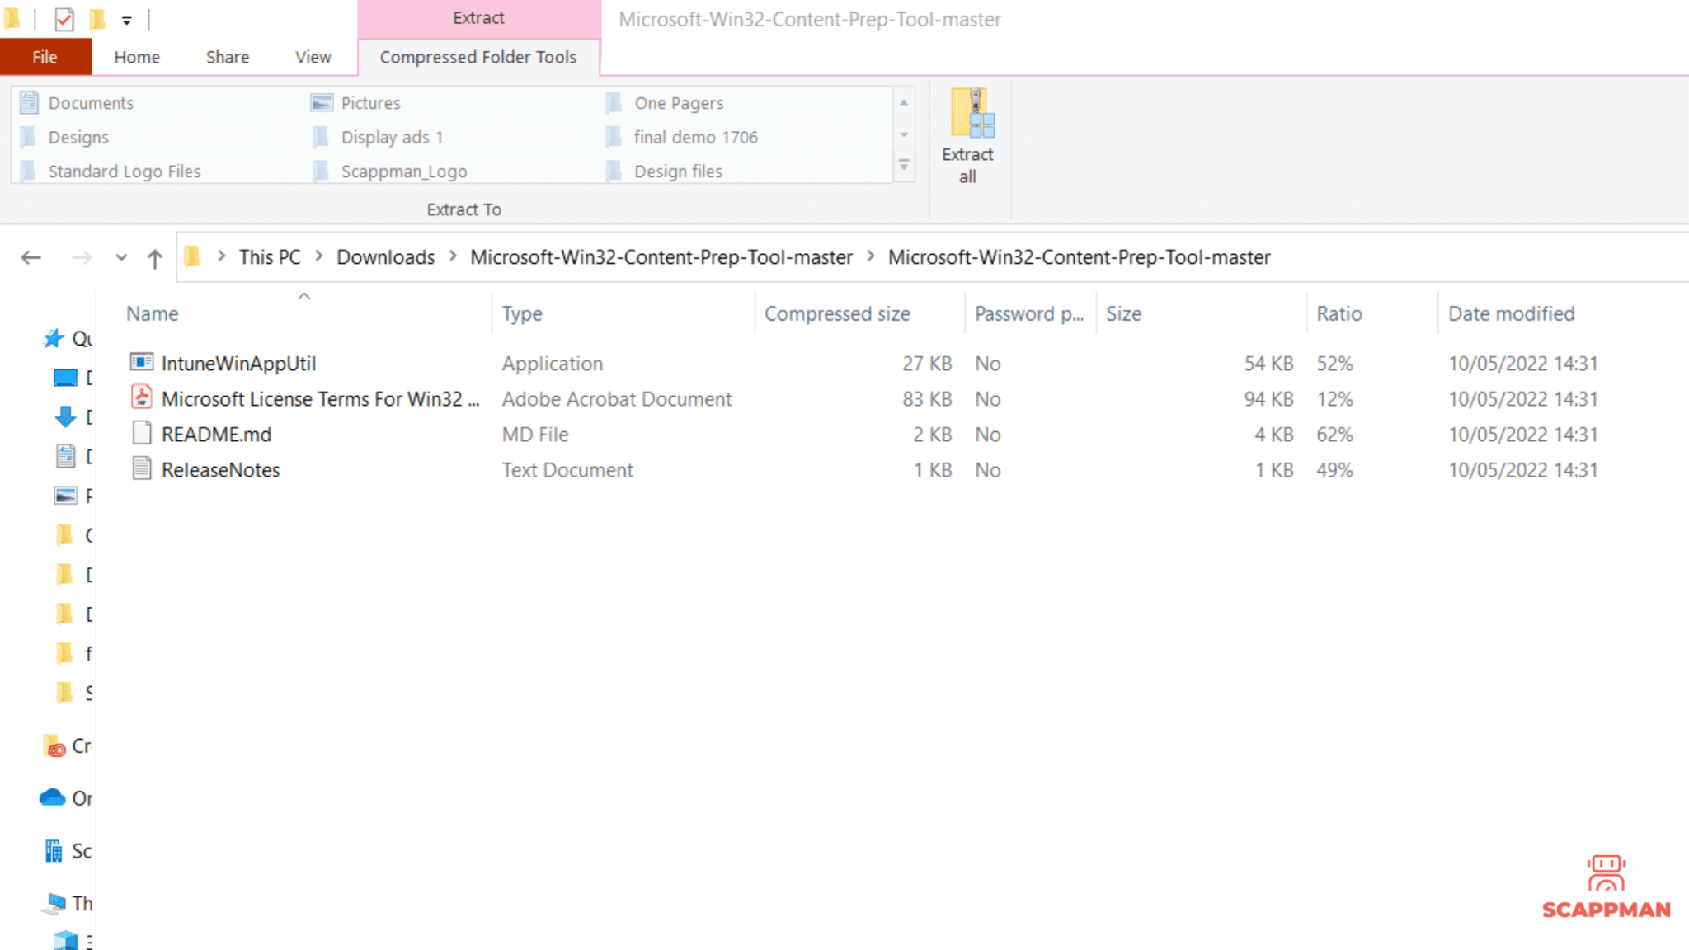This screenshot has height=950, width=1689.
Task: Open the ReleaseNotes text document
Action: click(x=220, y=469)
